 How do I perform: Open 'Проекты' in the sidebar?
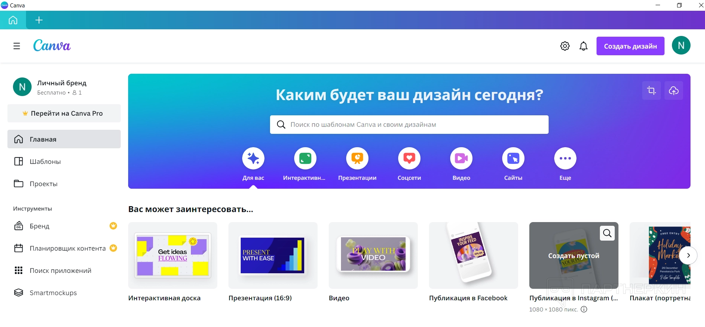click(64, 184)
